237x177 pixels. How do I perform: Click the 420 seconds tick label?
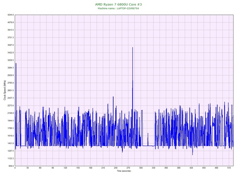(191, 168)
